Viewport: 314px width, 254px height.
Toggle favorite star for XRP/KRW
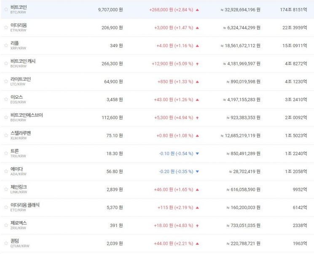[x=6, y=45]
